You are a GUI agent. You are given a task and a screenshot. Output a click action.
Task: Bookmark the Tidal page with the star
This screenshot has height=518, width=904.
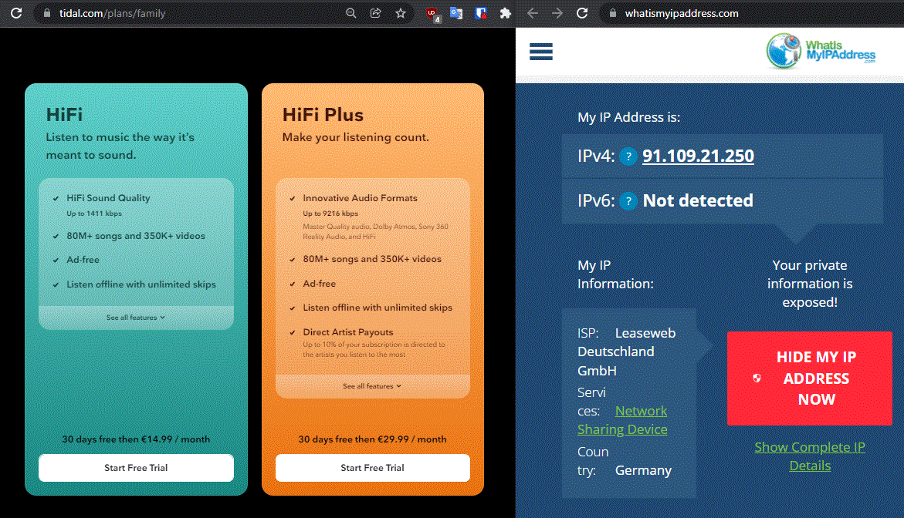[x=401, y=13]
